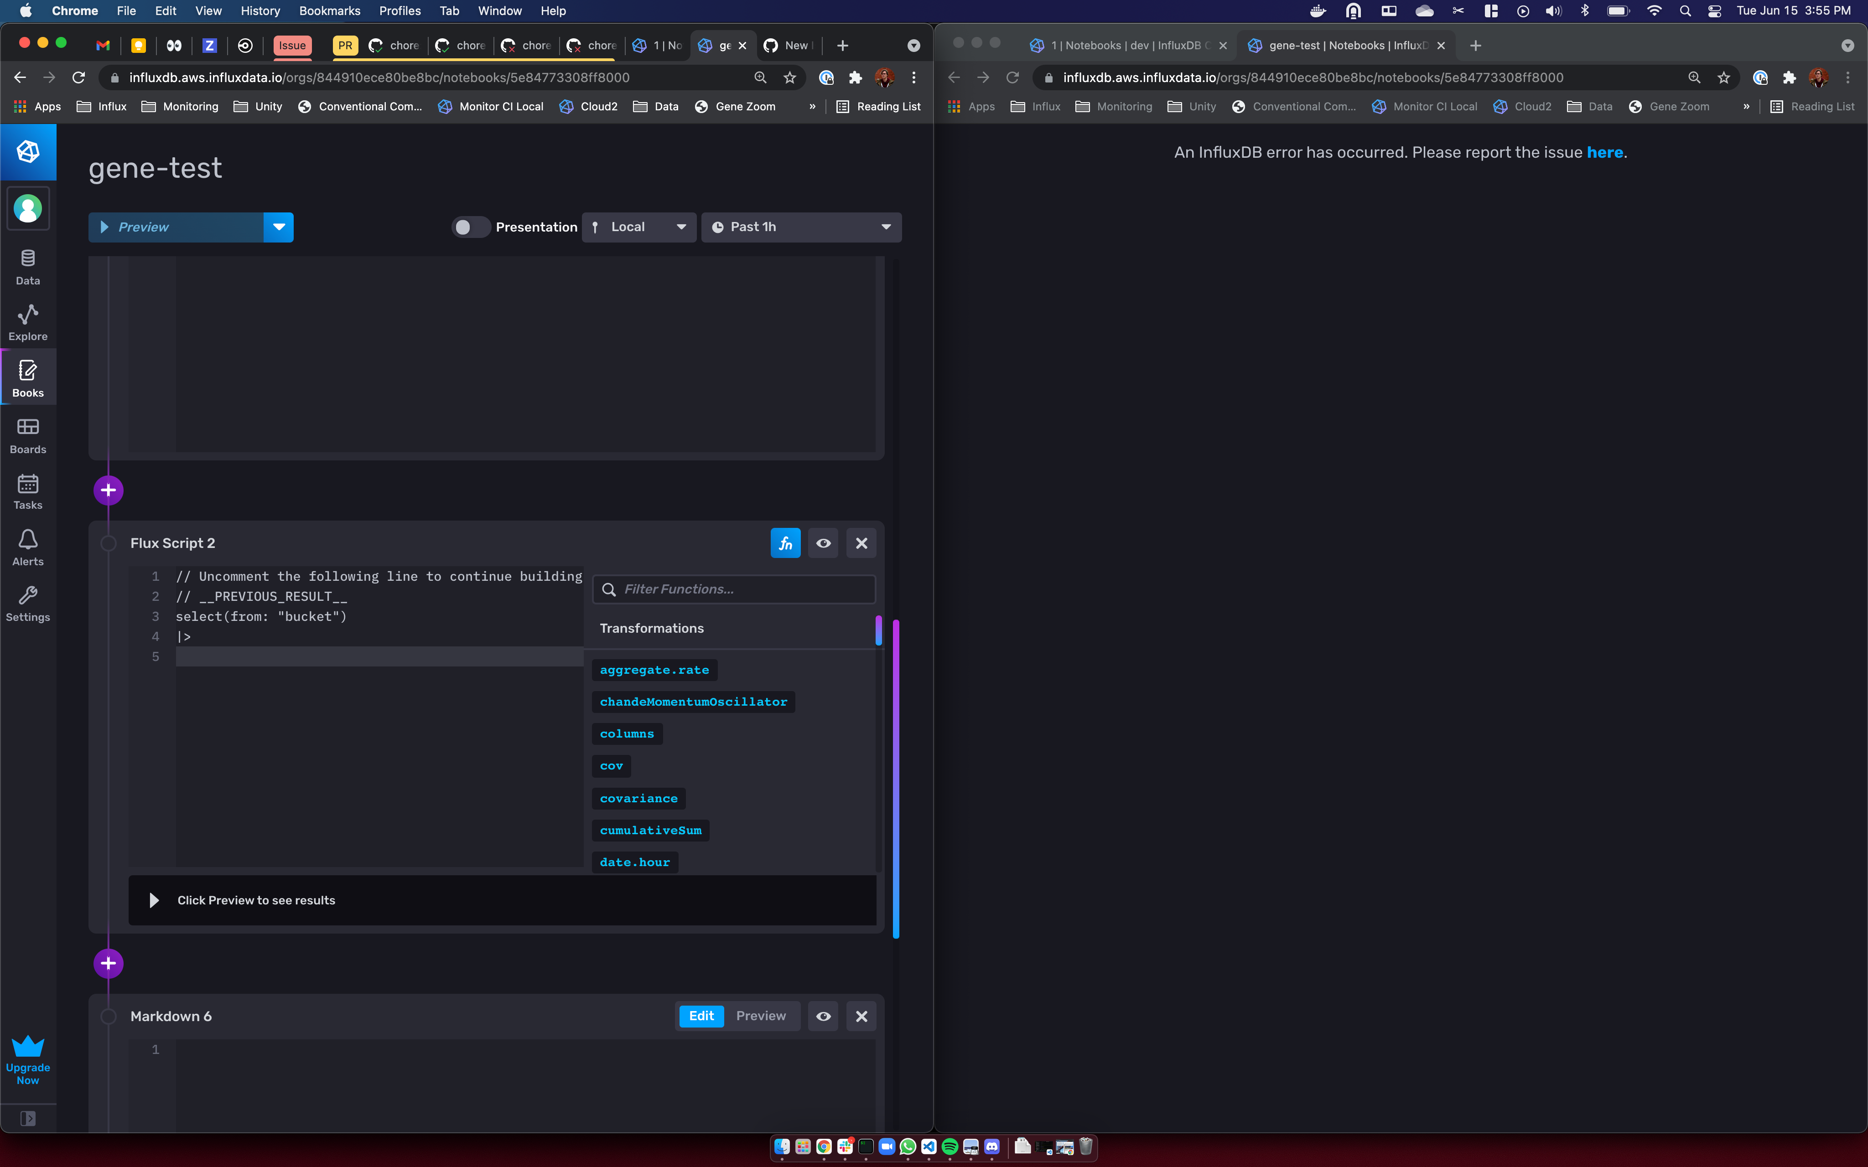
Task: Collapse the navigation sidebar
Action: [x=28, y=1118]
